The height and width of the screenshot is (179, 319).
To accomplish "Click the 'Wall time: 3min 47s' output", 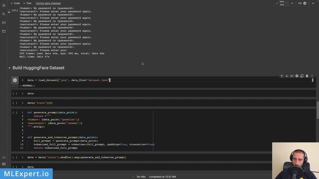I will (34, 57).
